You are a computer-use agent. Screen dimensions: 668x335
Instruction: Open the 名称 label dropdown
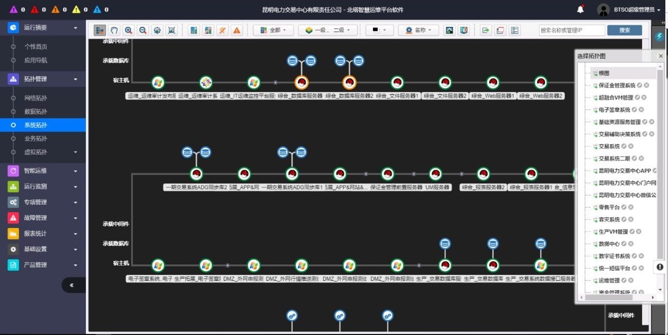[x=418, y=31]
